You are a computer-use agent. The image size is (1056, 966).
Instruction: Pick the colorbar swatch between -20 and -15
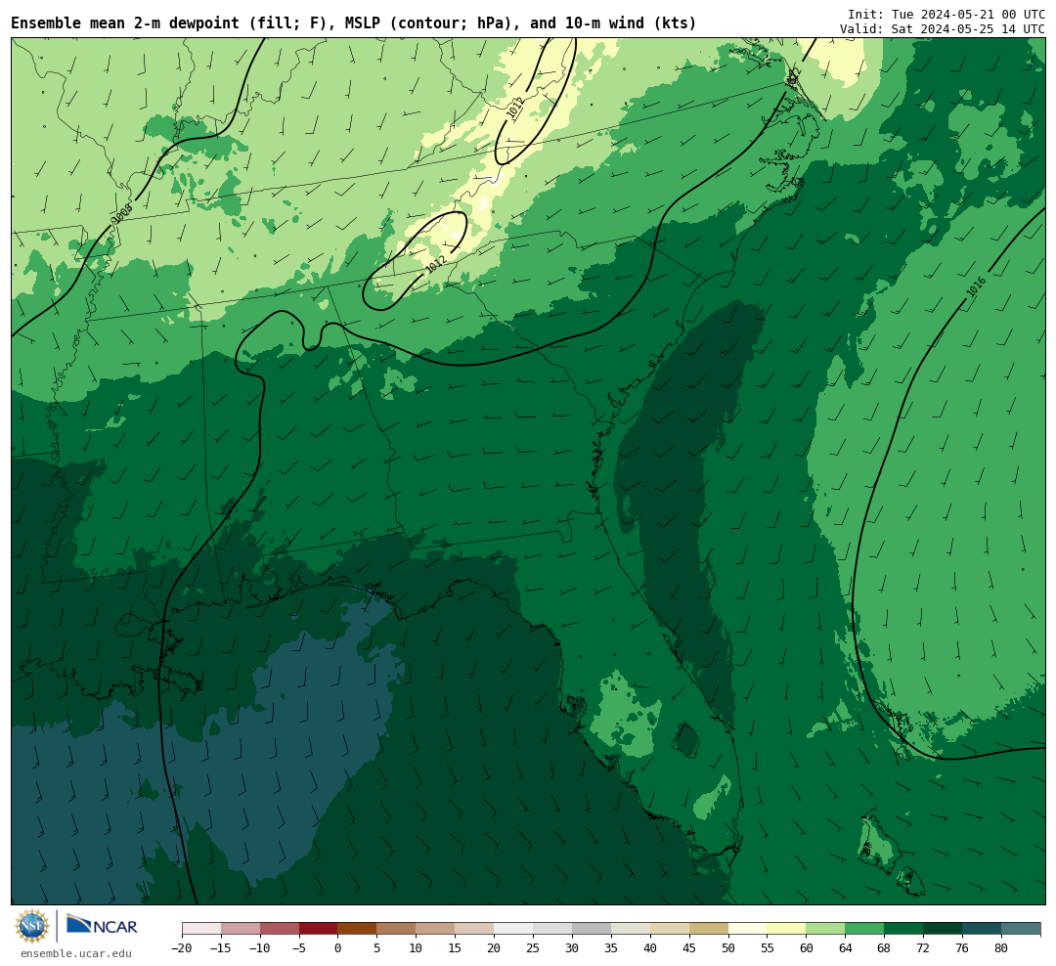click(x=201, y=929)
